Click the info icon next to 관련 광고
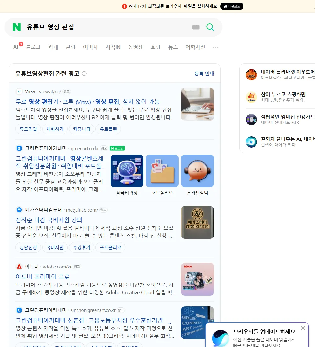The width and height of the screenshot is (315, 347). [84, 74]
